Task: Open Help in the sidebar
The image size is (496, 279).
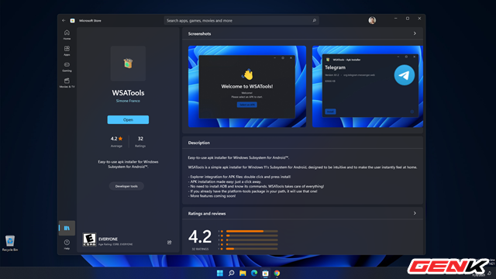Action: [67, 245]
